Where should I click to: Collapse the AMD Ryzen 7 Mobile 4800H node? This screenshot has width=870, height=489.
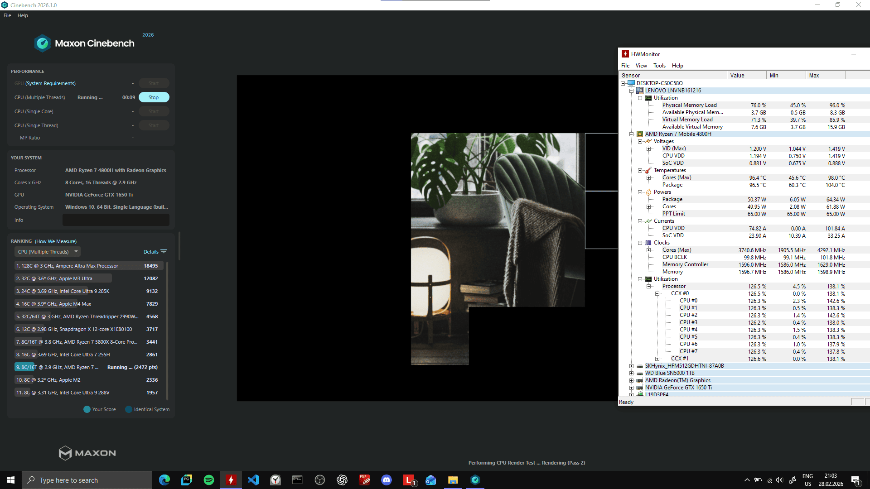[x=632, y=134]
